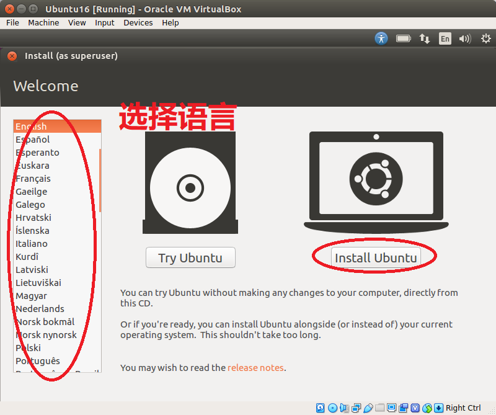Select English in the language list
This screenshot has width=496, height=415.
point(57,127)
